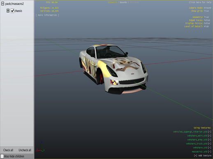The image size is (213, 159).
Task: Click the [+] Add texture icon
Action: (x=195, y=156)
